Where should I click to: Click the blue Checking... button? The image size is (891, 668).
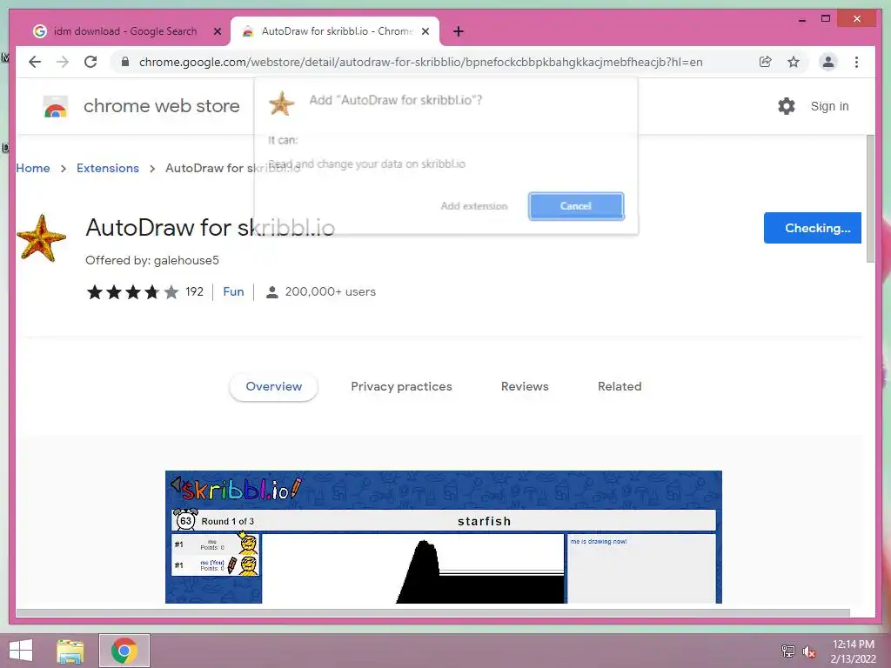[812, 228]
